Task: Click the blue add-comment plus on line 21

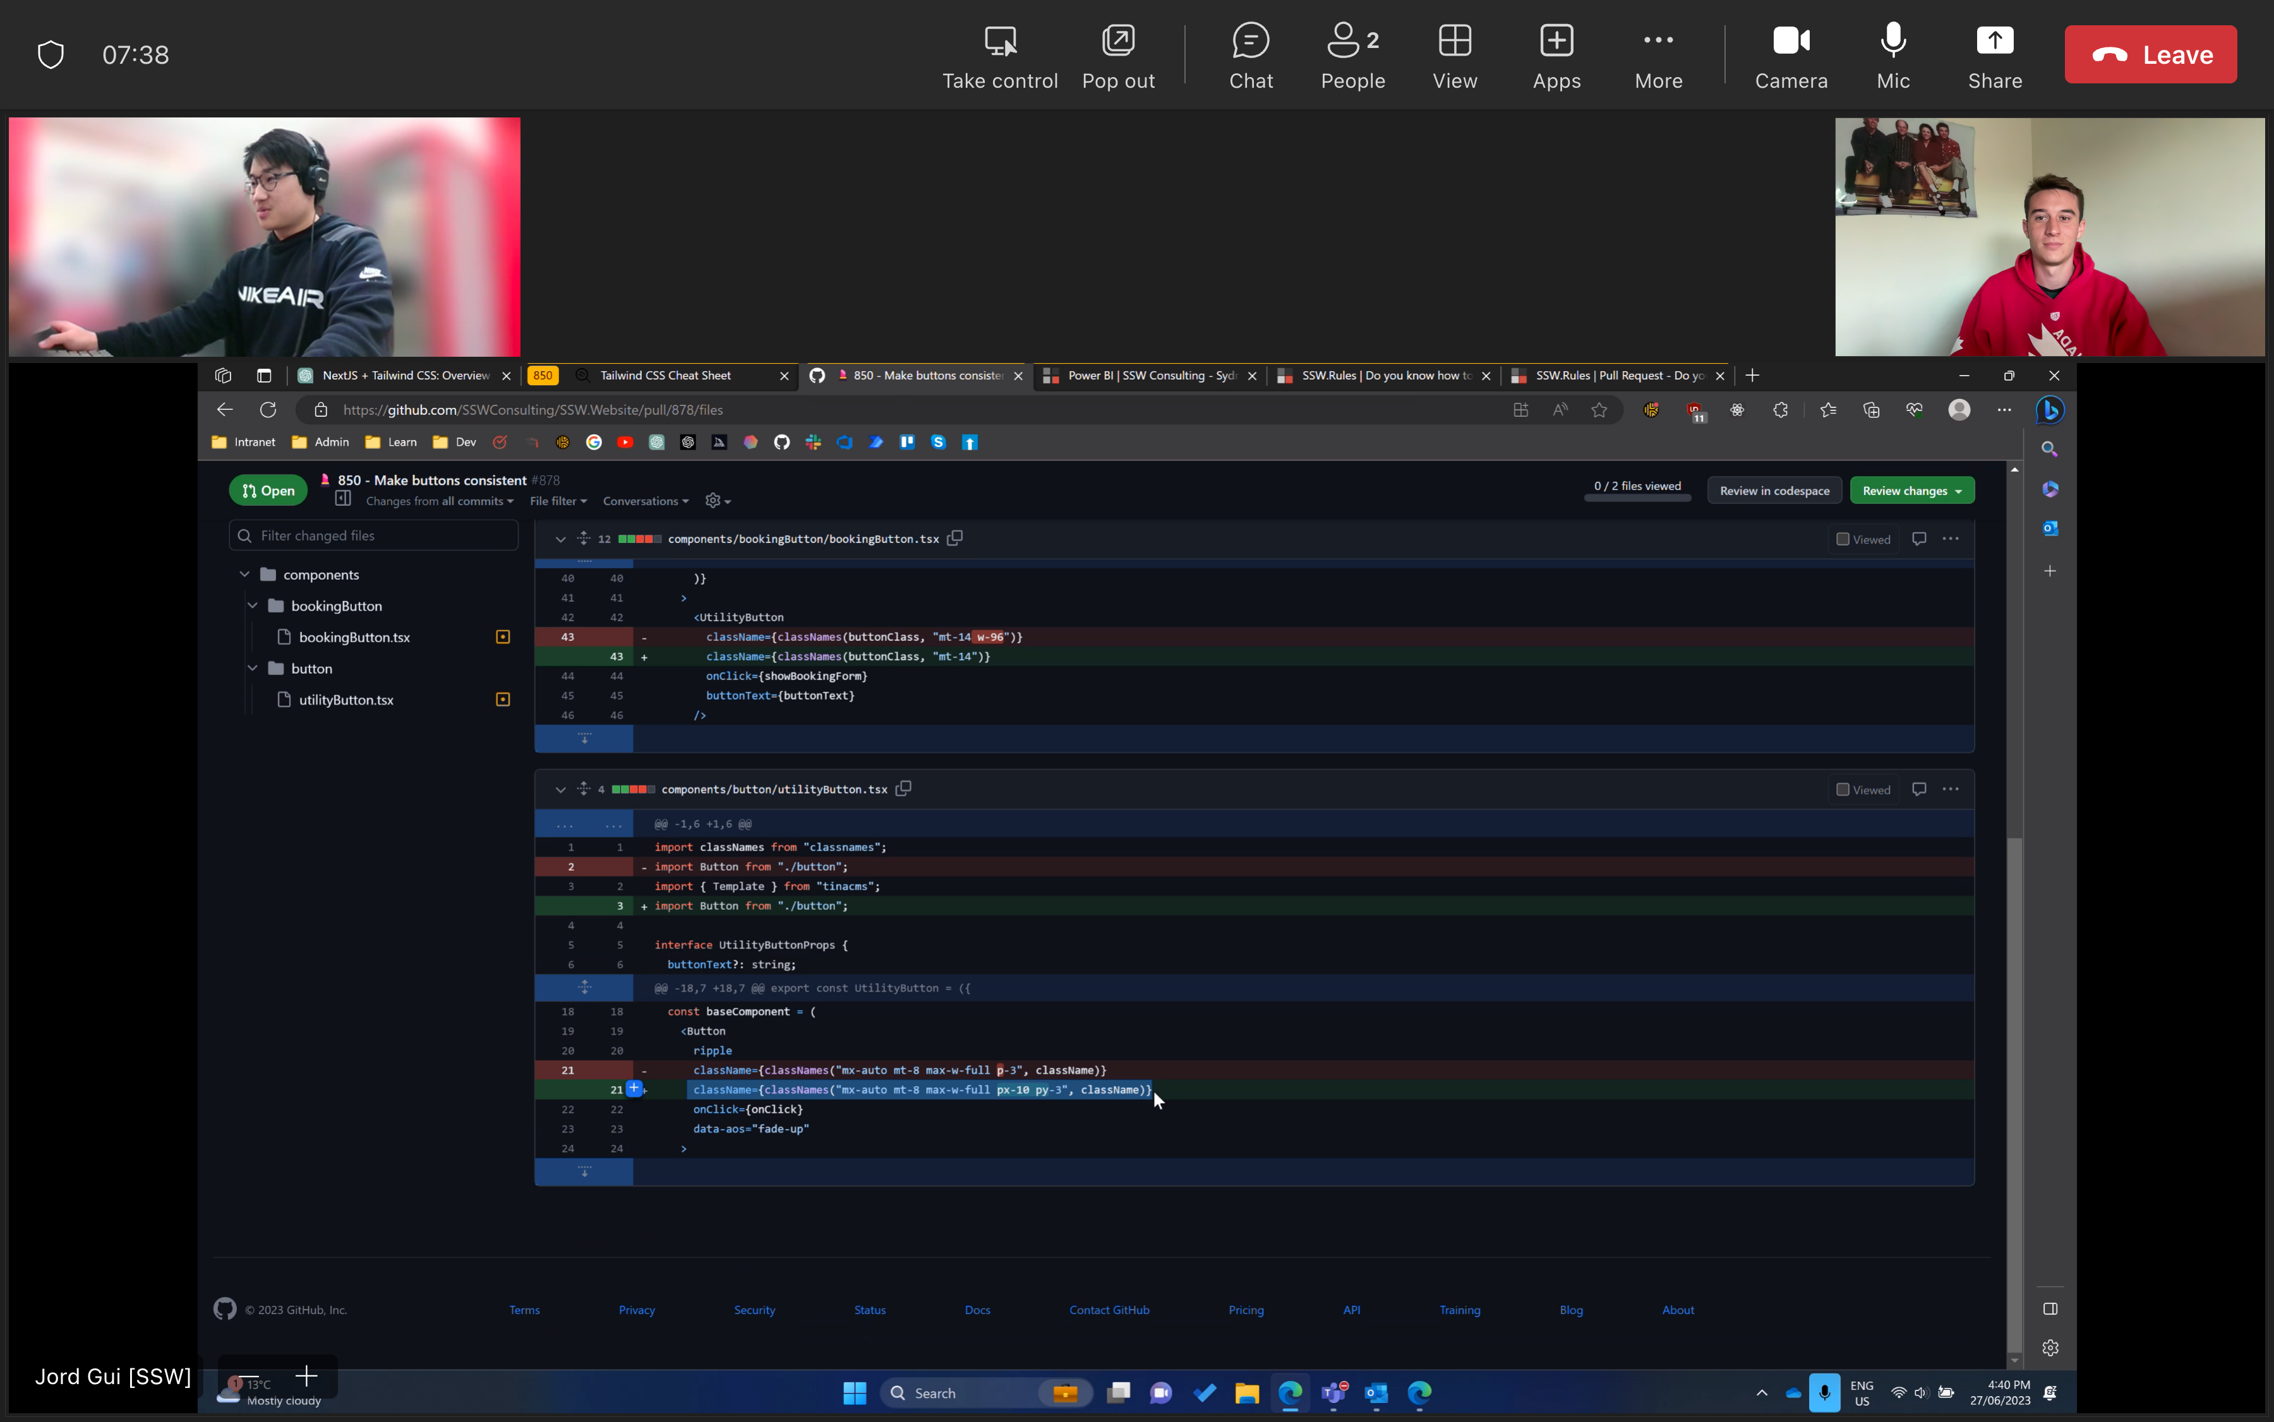Action: [634, 1088]
